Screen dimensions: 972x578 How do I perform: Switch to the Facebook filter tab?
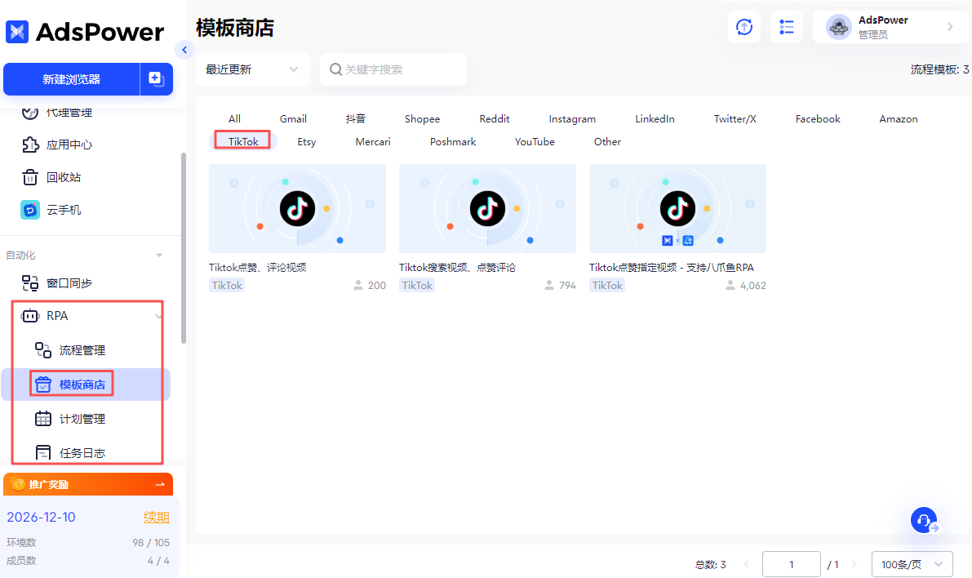(x=817, y=118)
